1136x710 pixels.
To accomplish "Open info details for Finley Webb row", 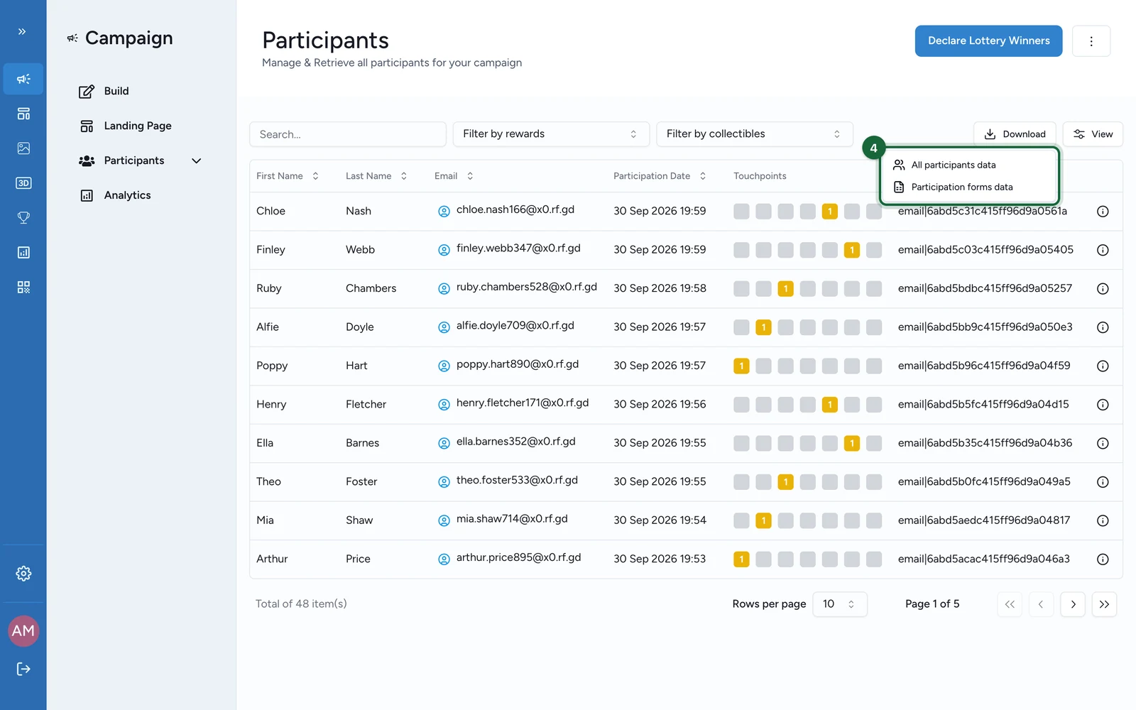I will click(x=1103, y=250).
